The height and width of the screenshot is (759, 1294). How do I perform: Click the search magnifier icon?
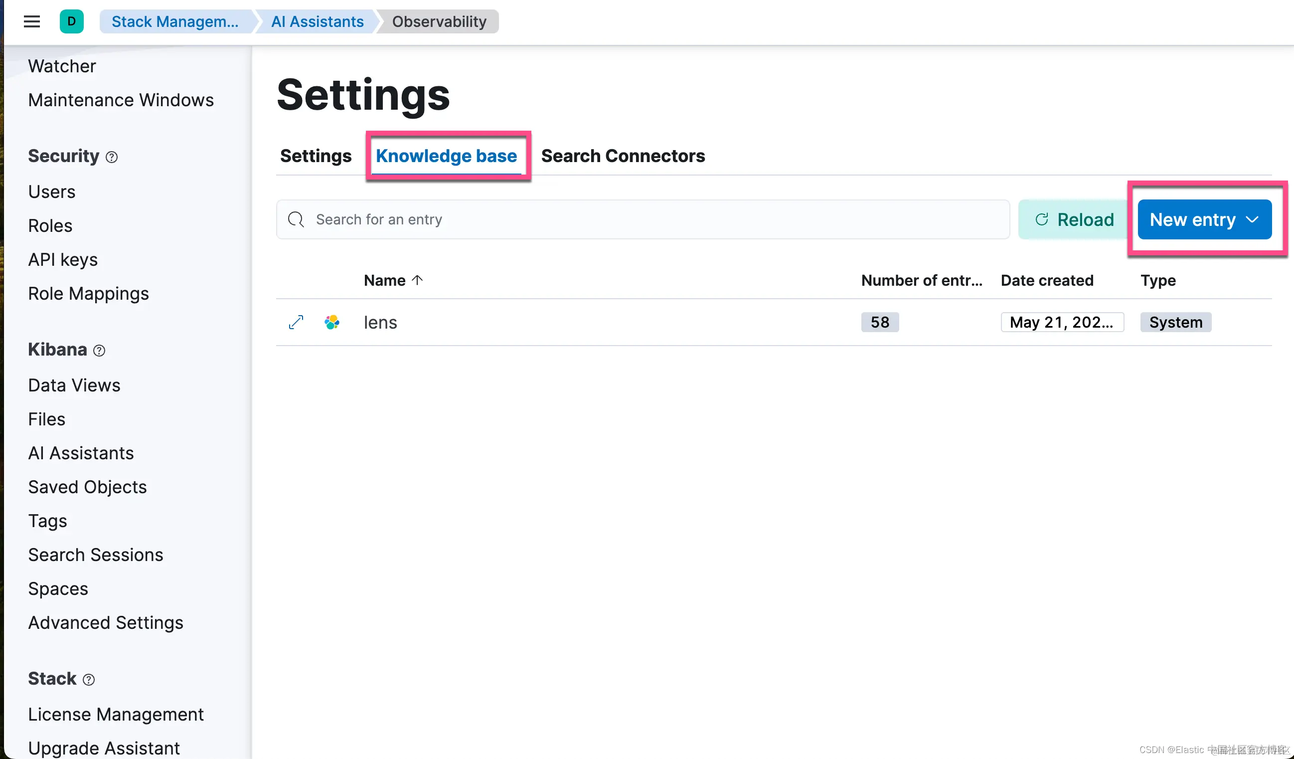296,219
